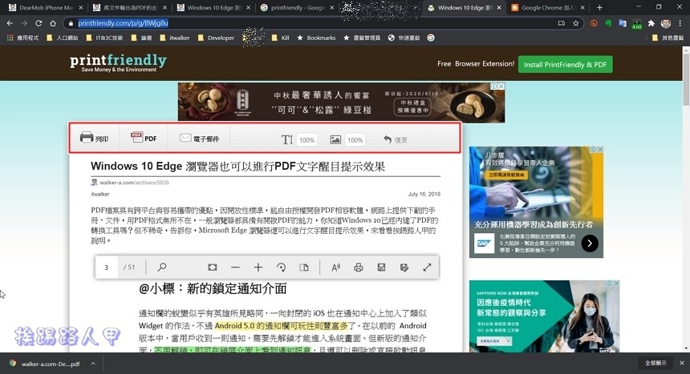Image resolution: width=690 pixels, height=374 pixels.
Task: Go to the browser home page icon
Action: [x=53, y=23]
